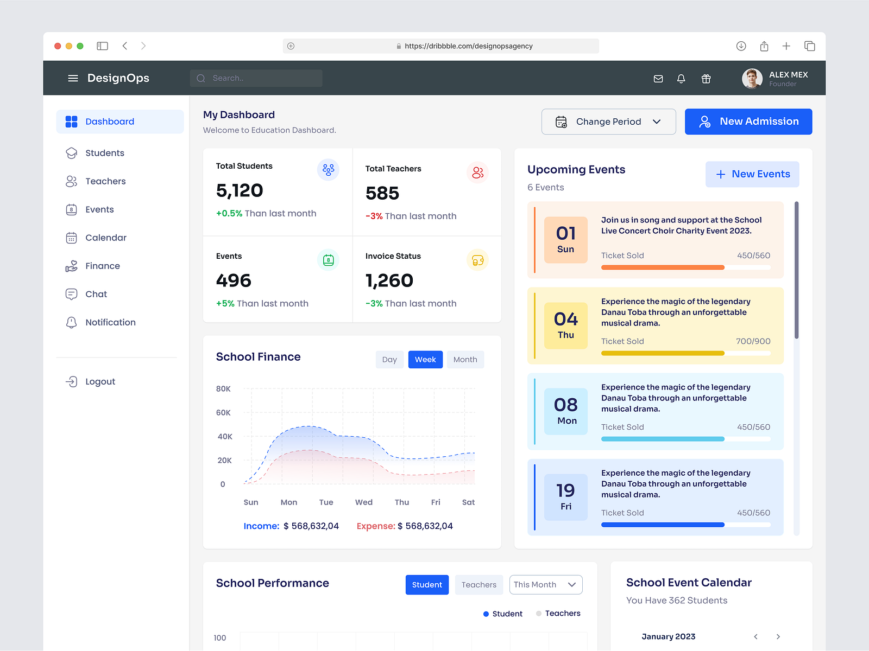869x651 pixels.
Task: Select the Day tab in School Finance
Action: tap(389, 359)
